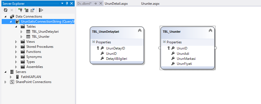Viewport: 261px width, 104px height.
Task: Expand TBL_Urunler in Server Explorer
Action: click(x=22, y=37)
